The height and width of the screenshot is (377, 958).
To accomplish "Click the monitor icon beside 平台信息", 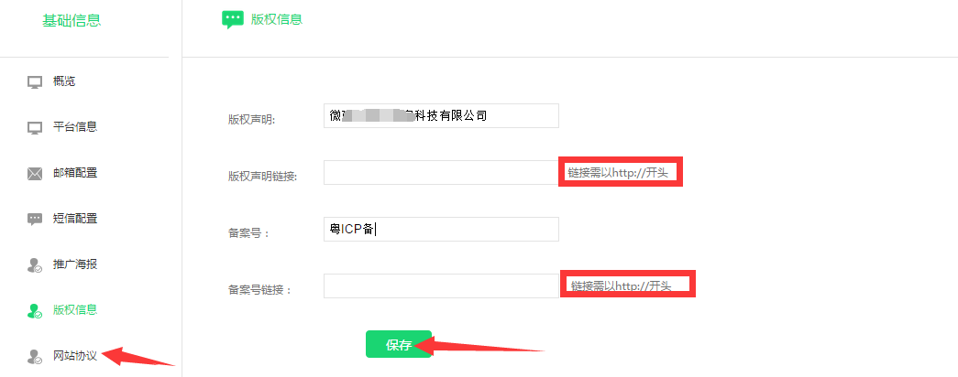I will coord(35,128).
